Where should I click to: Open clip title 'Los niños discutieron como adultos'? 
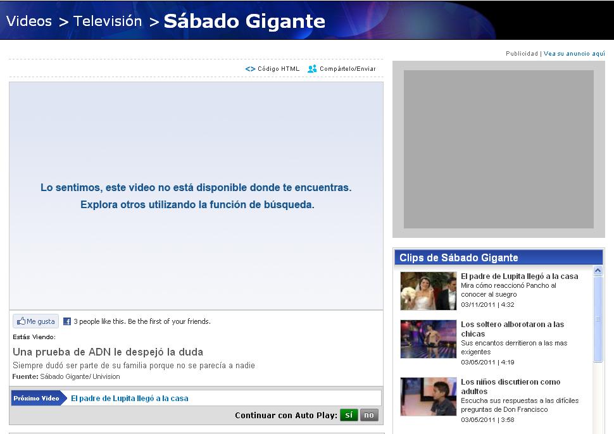pos(511,387)
